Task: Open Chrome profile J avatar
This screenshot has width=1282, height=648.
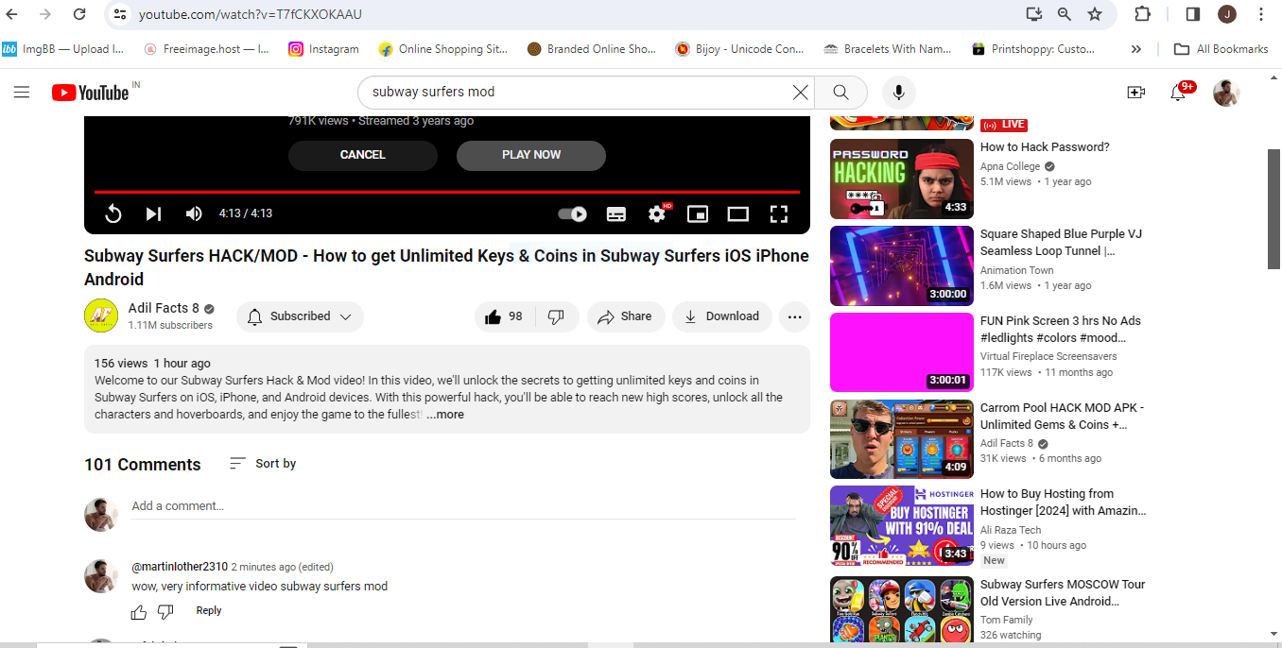Action: point(1227,14)
